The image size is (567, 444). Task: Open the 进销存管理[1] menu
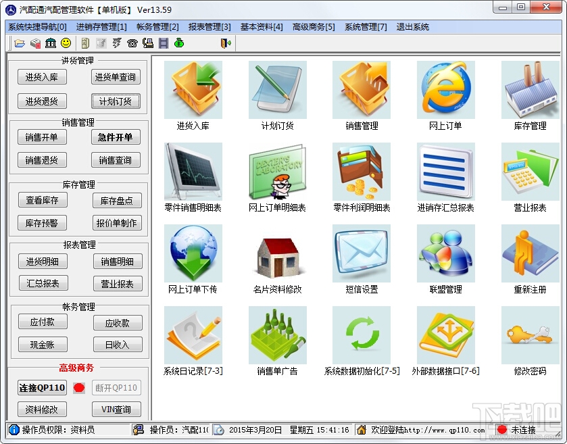click(x=101, y=27)
